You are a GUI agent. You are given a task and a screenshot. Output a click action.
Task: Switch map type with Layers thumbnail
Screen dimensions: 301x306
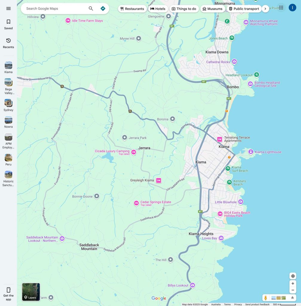click(x=31, y=292)
